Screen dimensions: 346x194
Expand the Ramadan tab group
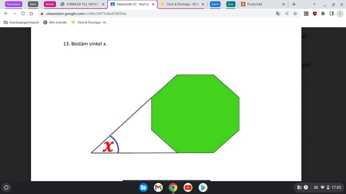point(14,4)
